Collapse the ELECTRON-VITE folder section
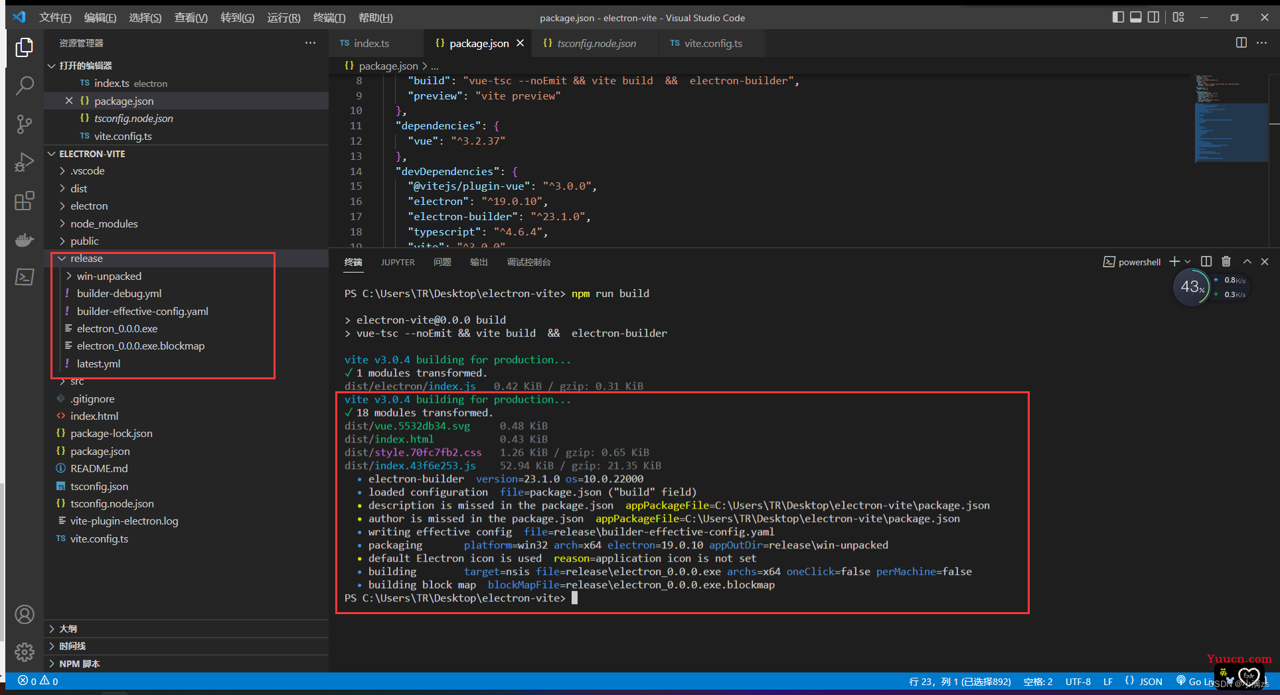This screenshot has width=1280, height=695. coord(52,154)
